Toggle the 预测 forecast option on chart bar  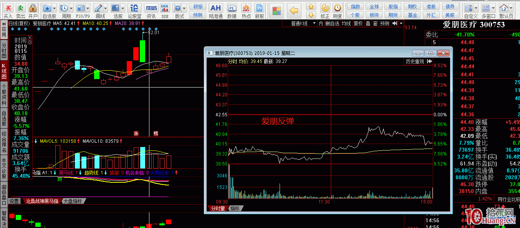pyautogui.click(x=384, y=23)
